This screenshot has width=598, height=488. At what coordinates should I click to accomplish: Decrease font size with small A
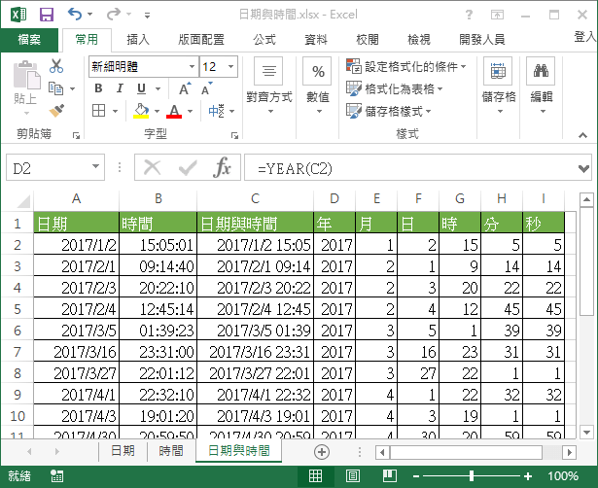[206, 88]
